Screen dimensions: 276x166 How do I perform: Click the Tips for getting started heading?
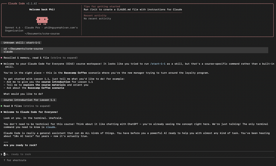102,7
